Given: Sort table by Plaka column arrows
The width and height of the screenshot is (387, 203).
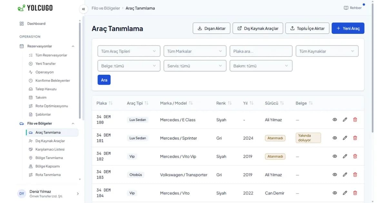Looking at the screenshot, I should [x=111, y=103].
